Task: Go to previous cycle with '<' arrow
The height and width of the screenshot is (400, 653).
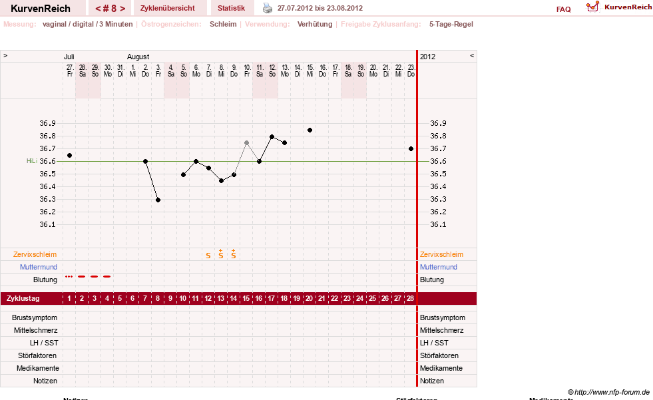Action: [98, 9]
